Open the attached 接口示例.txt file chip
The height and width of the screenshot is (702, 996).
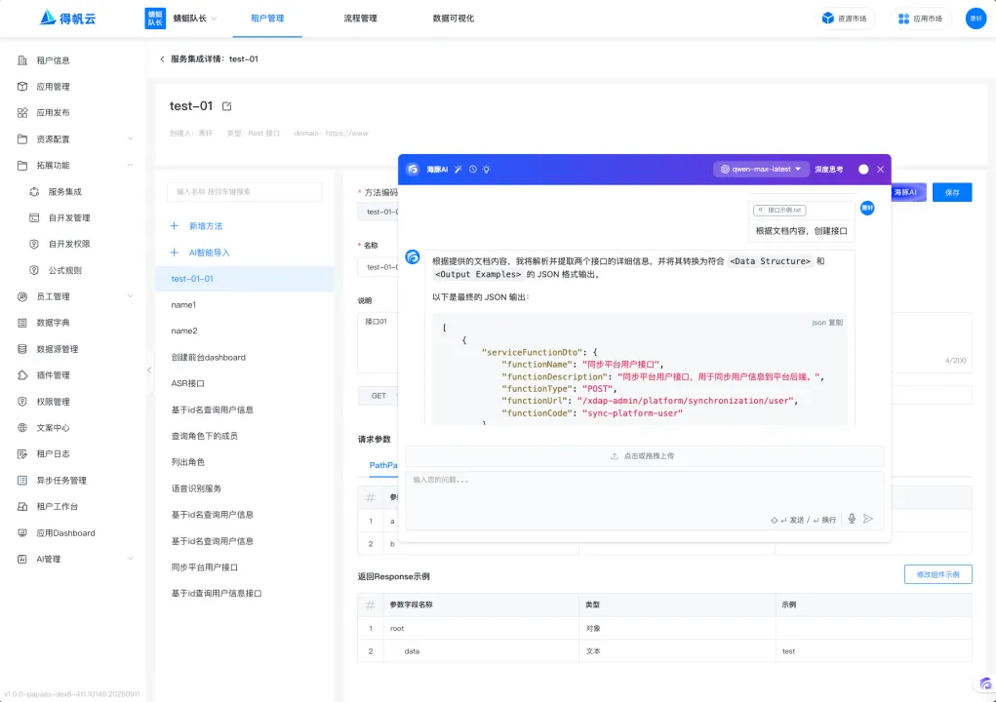[x=779, y=210]
